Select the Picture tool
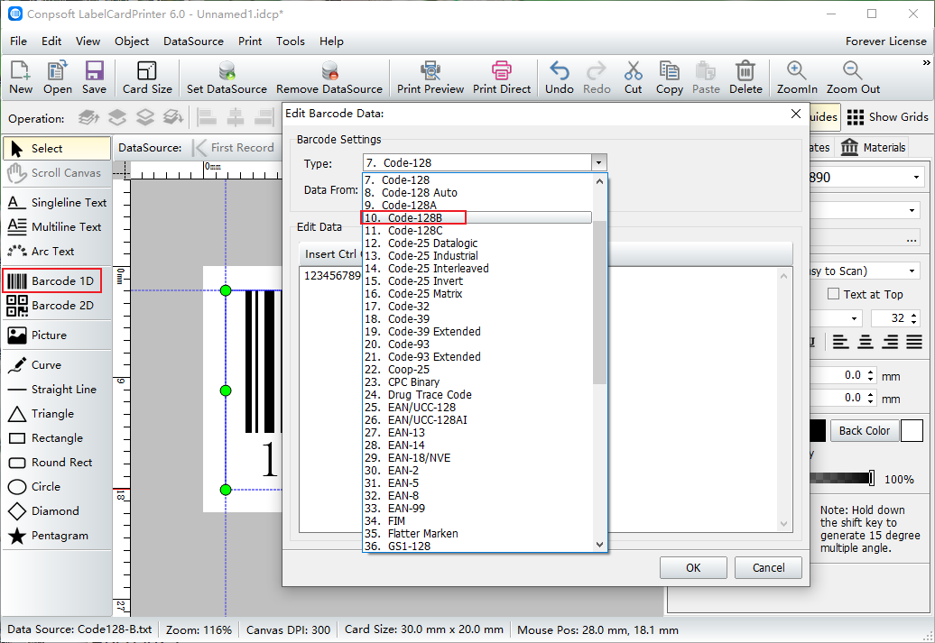The image size is (935, 643). tap(57, 335)
